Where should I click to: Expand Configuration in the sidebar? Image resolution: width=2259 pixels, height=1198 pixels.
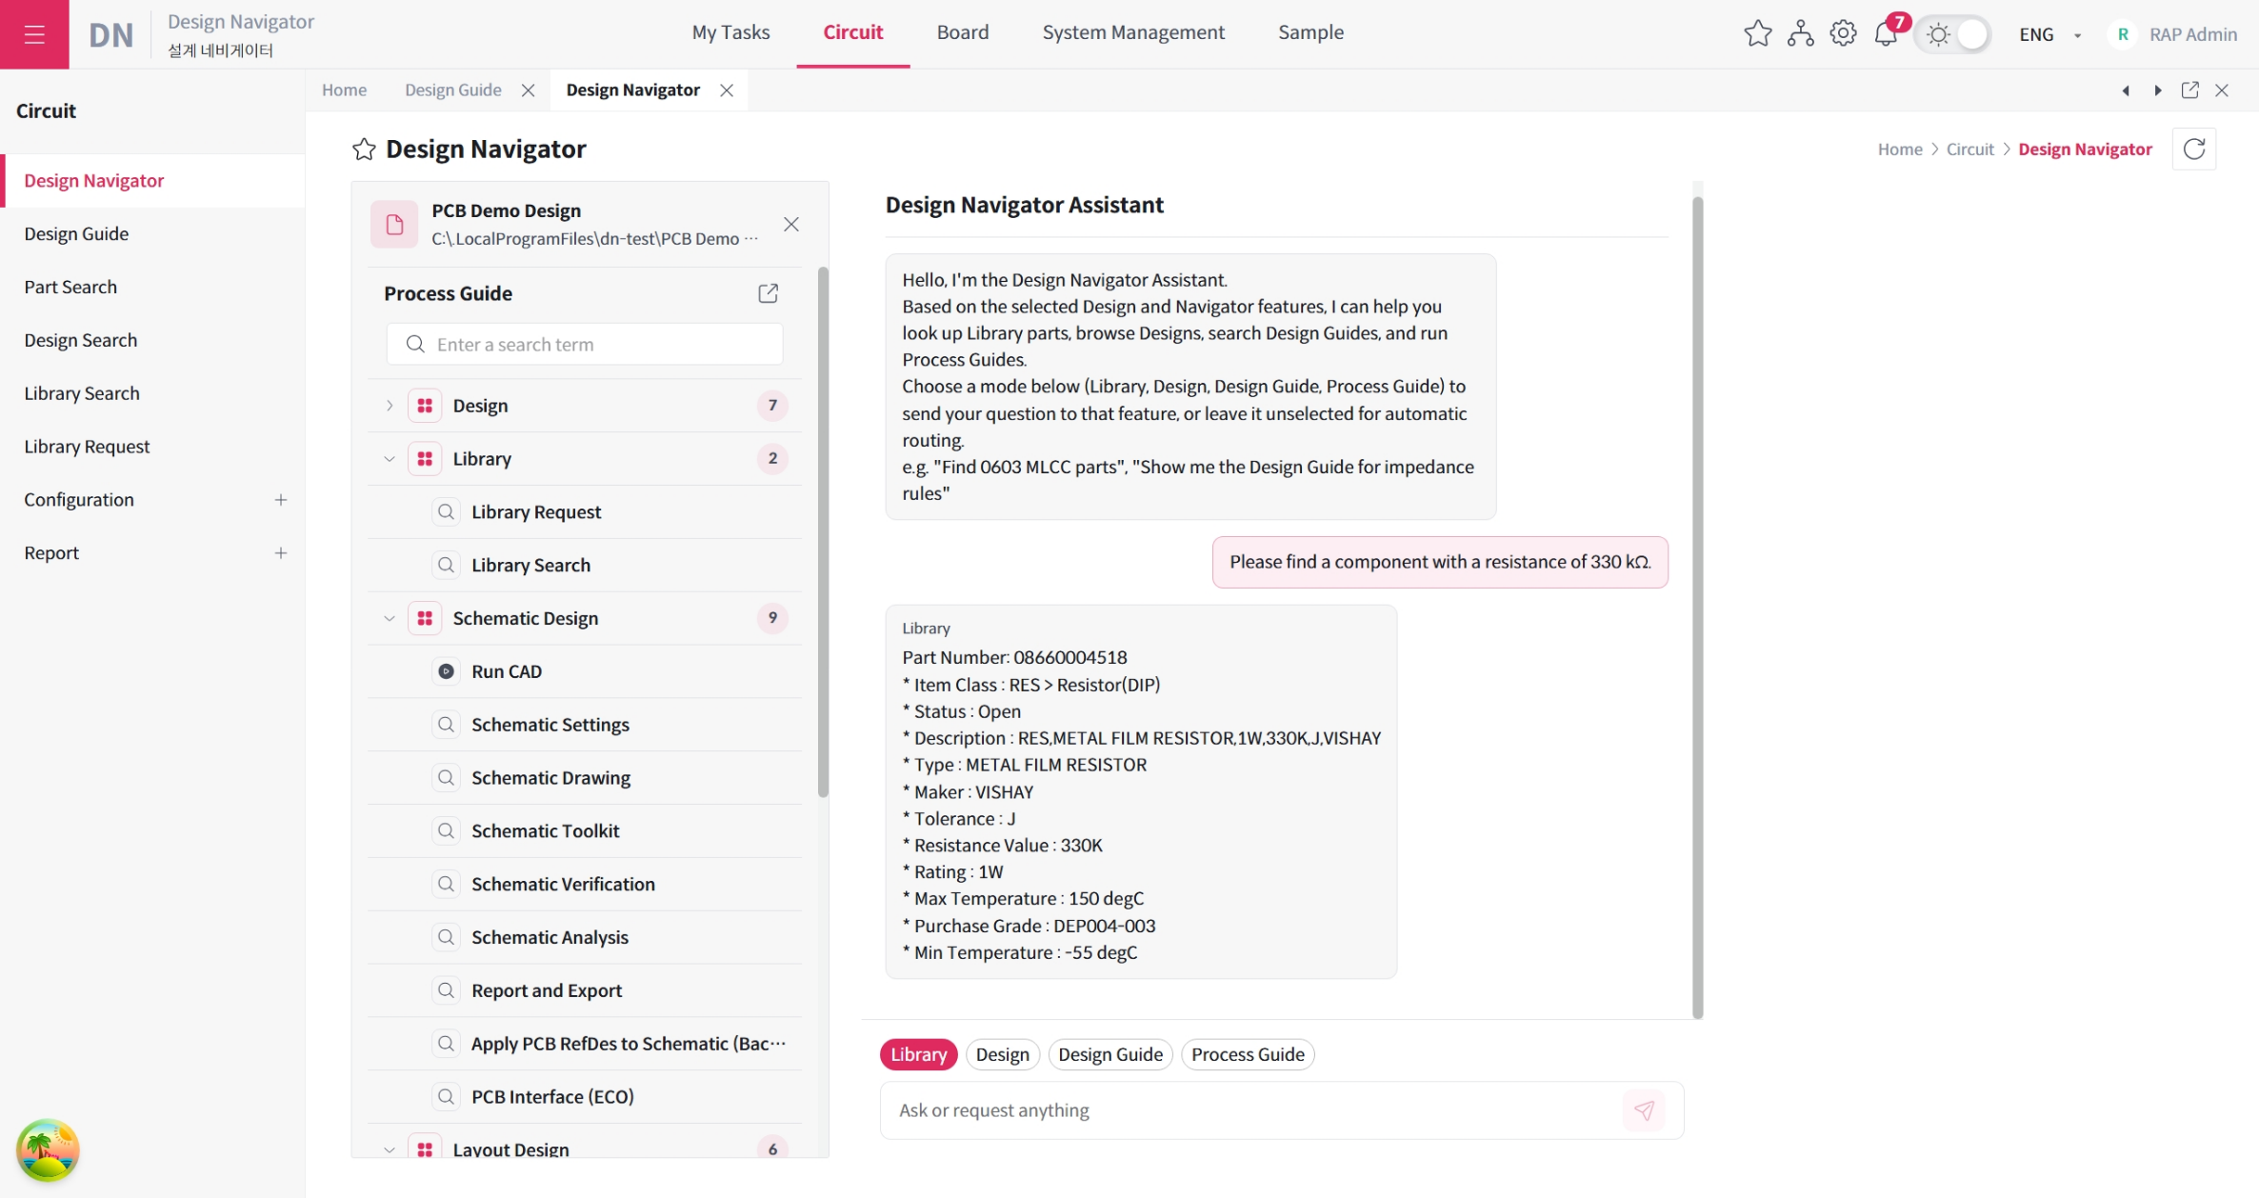[281, 500]
